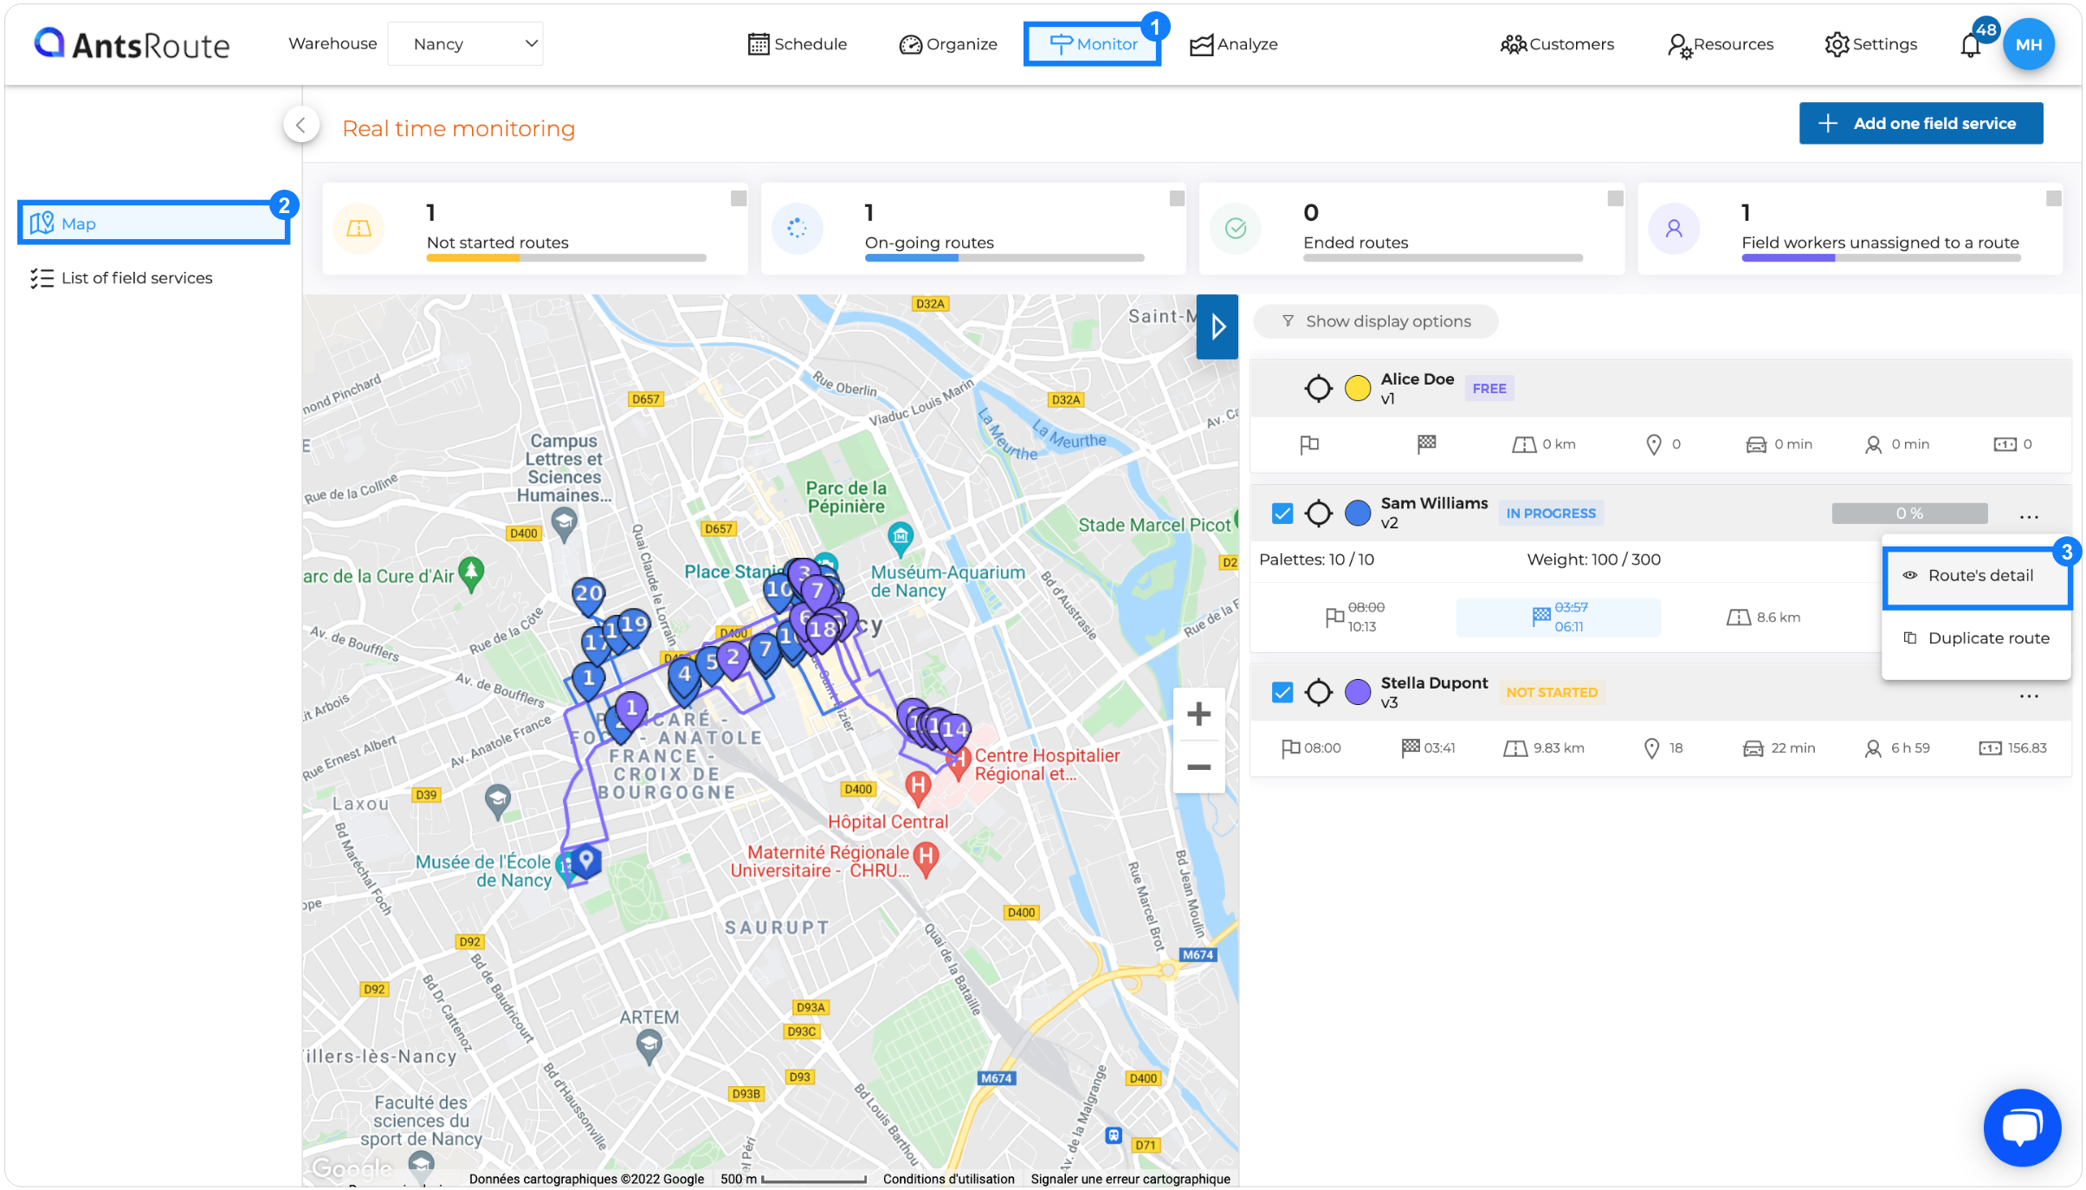Open the notifications bell icon
The image size is (2086, 1190).
[1970, 45]
